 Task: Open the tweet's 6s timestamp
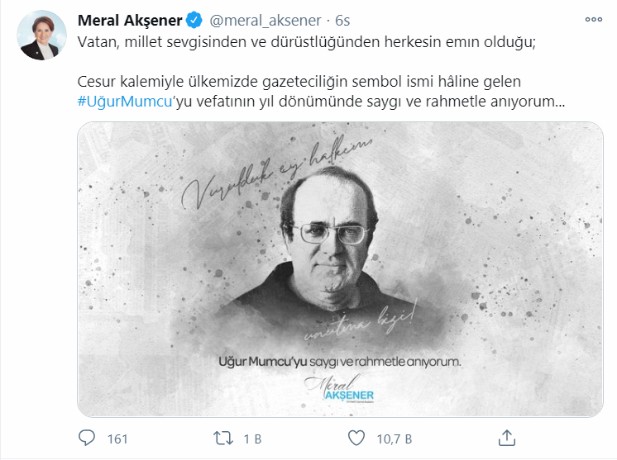point(342,21)
